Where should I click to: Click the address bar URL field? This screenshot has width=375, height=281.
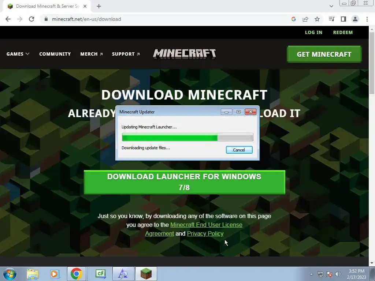[165, 19]
